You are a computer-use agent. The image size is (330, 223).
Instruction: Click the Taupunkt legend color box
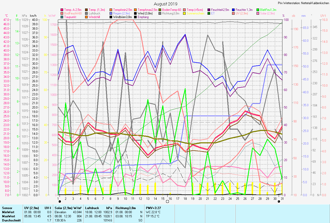coord(62,17)
